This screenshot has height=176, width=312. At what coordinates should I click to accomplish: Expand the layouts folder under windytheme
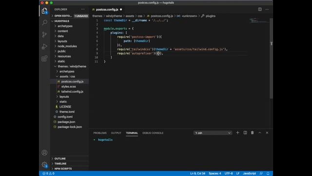click(x=64, y=97)
